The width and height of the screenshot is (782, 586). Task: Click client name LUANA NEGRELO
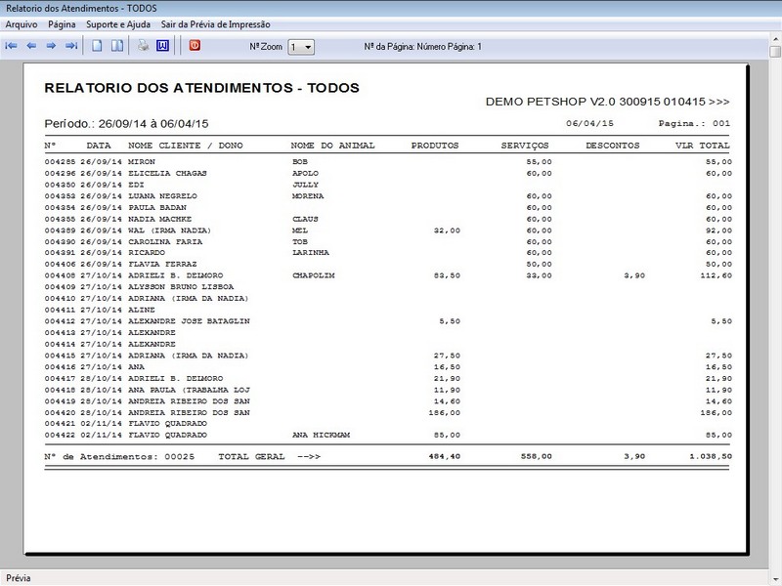(x=162, y=196)
